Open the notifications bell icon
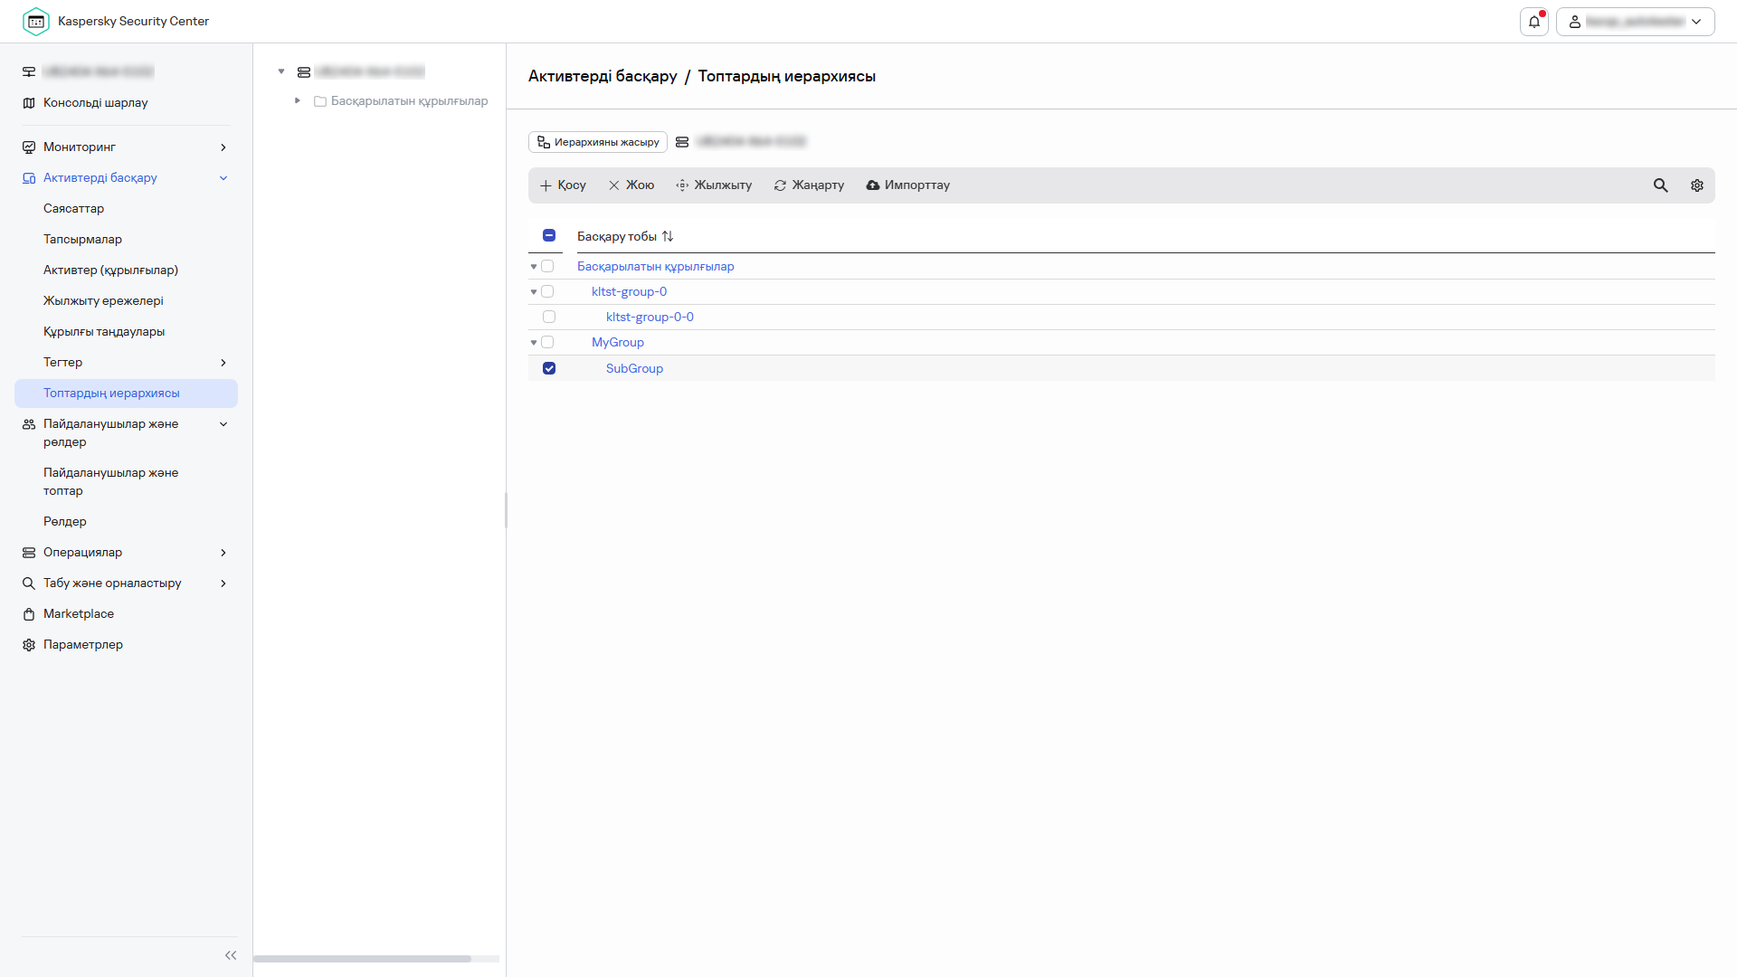Screen dimensions: 1737x977 tap(1533, 22)
